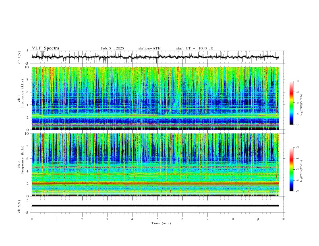Click the date label "Feb. 5 , 2025"
This screenshot has width=319, height=246.
click(x=112, y=48)
